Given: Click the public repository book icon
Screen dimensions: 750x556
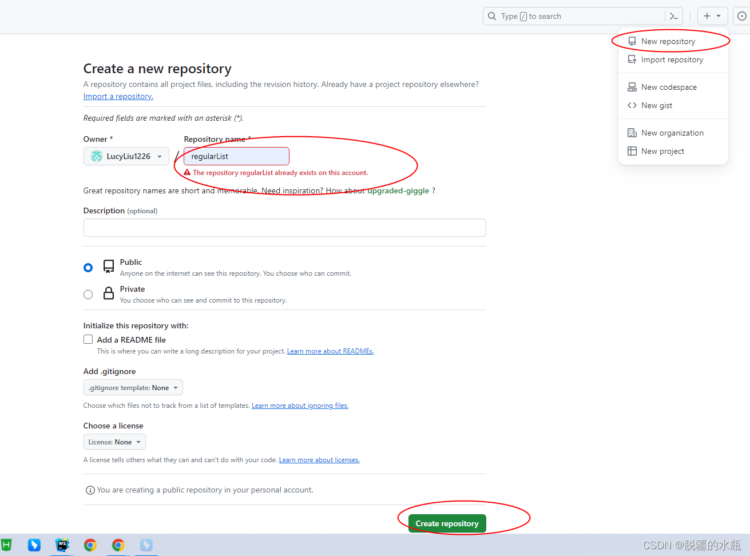Looking at the screenshot, I should click(x=109, y=267).
